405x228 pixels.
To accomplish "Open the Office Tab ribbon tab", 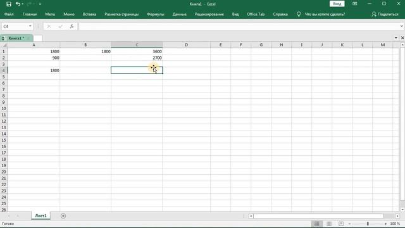I will coord(256,14).
